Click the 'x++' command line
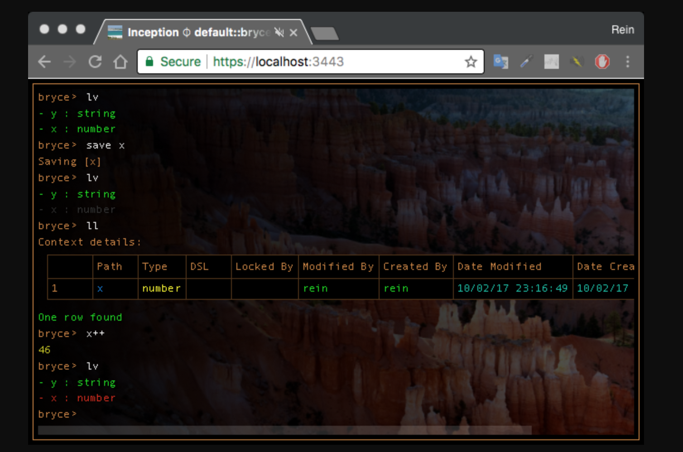The width and height of the screenshot is (683, 452). pyautogui.click(x=72, y=334)
